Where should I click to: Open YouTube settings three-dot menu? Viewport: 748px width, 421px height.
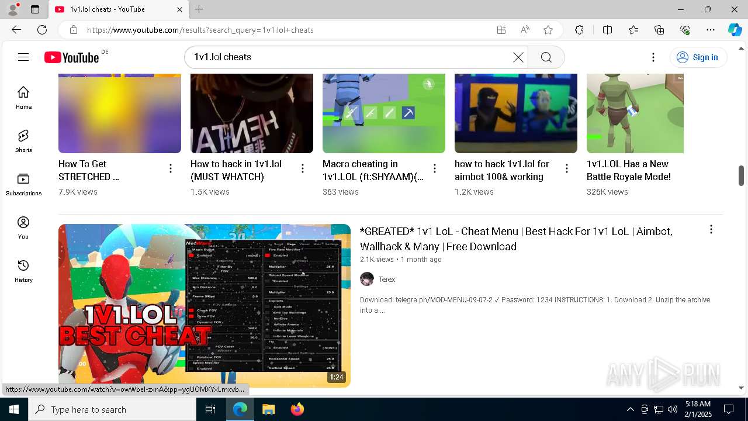click(x=653, y=57)
